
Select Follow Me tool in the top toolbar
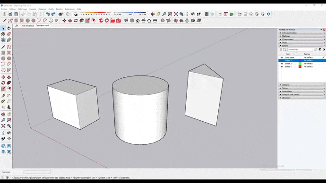point(82,21)
